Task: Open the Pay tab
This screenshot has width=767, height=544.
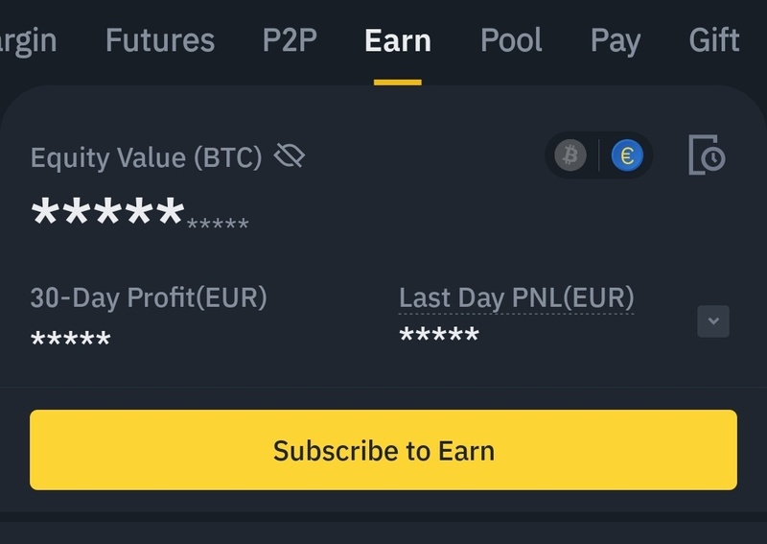Action: click(616, 40)
